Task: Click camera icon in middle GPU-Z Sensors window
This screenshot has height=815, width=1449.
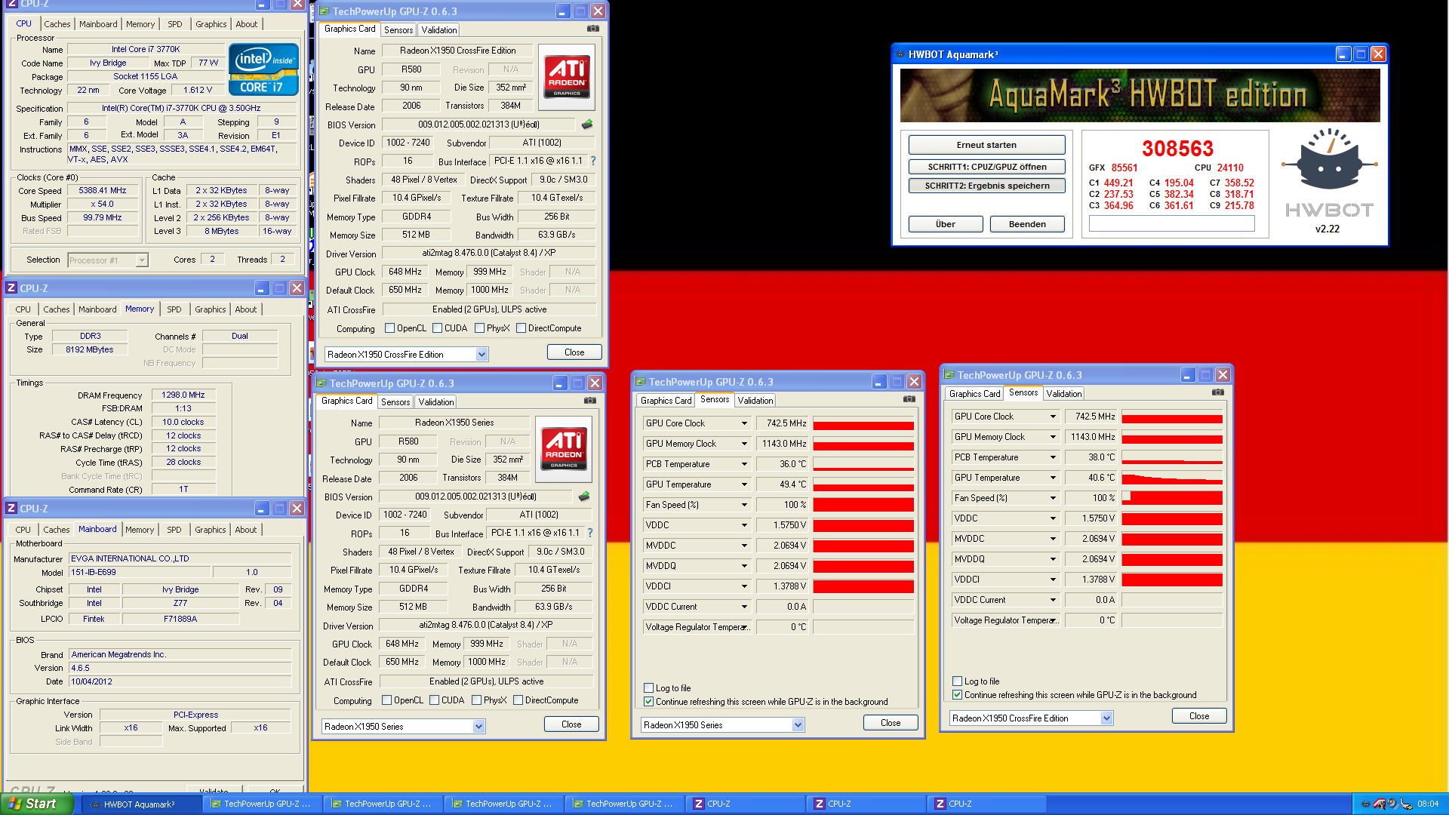Action: tap(909, 399)
